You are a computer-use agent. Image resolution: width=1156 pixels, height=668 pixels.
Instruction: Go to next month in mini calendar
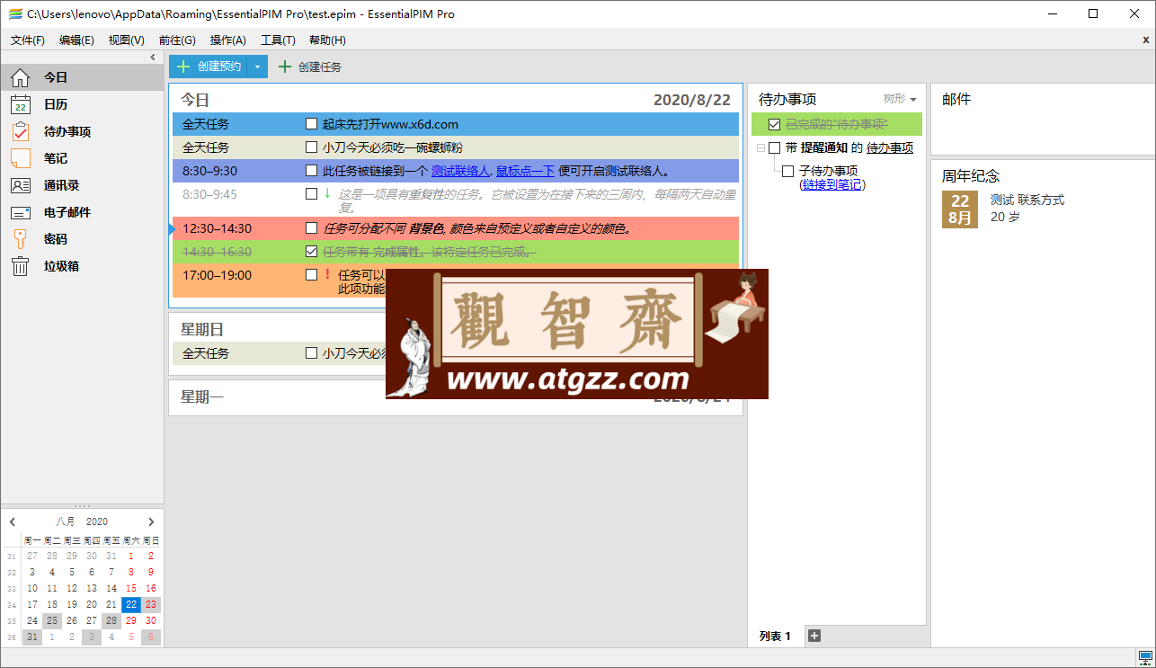tap(151, 521)
